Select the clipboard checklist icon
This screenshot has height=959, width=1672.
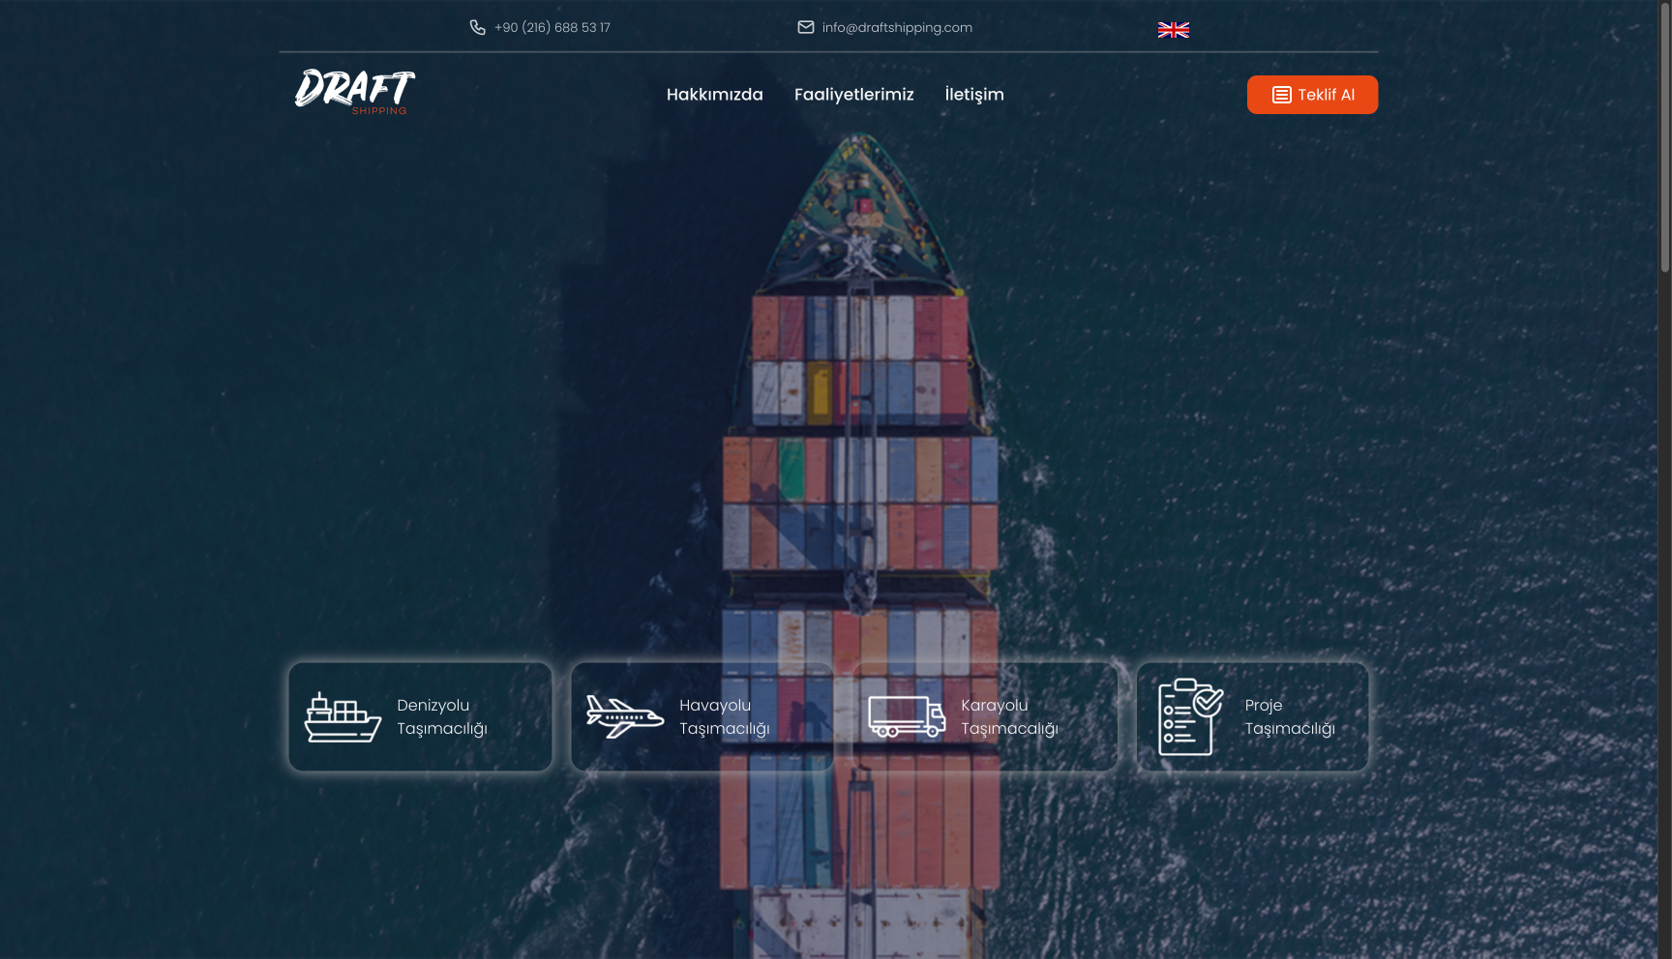(1190, 717)
